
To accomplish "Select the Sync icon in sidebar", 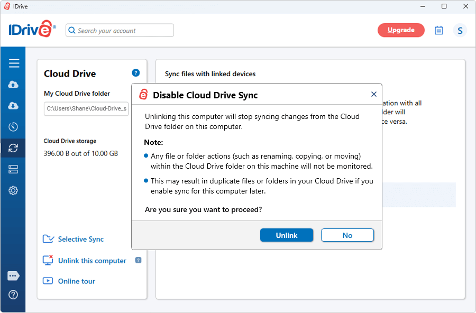I will tap(14, 148).
